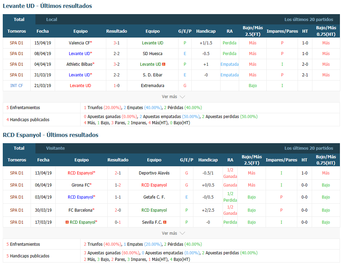Open the 3-2 result for Athletic Bilbao match
The width and height of the screenshot is (342, 265).
117,64
